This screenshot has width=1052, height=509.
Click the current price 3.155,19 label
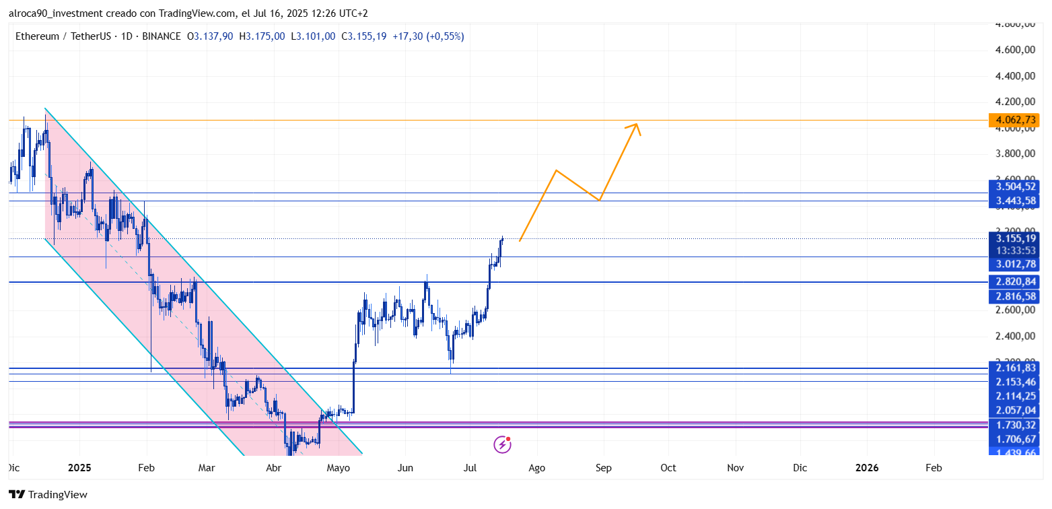[x=1013, y=238]
